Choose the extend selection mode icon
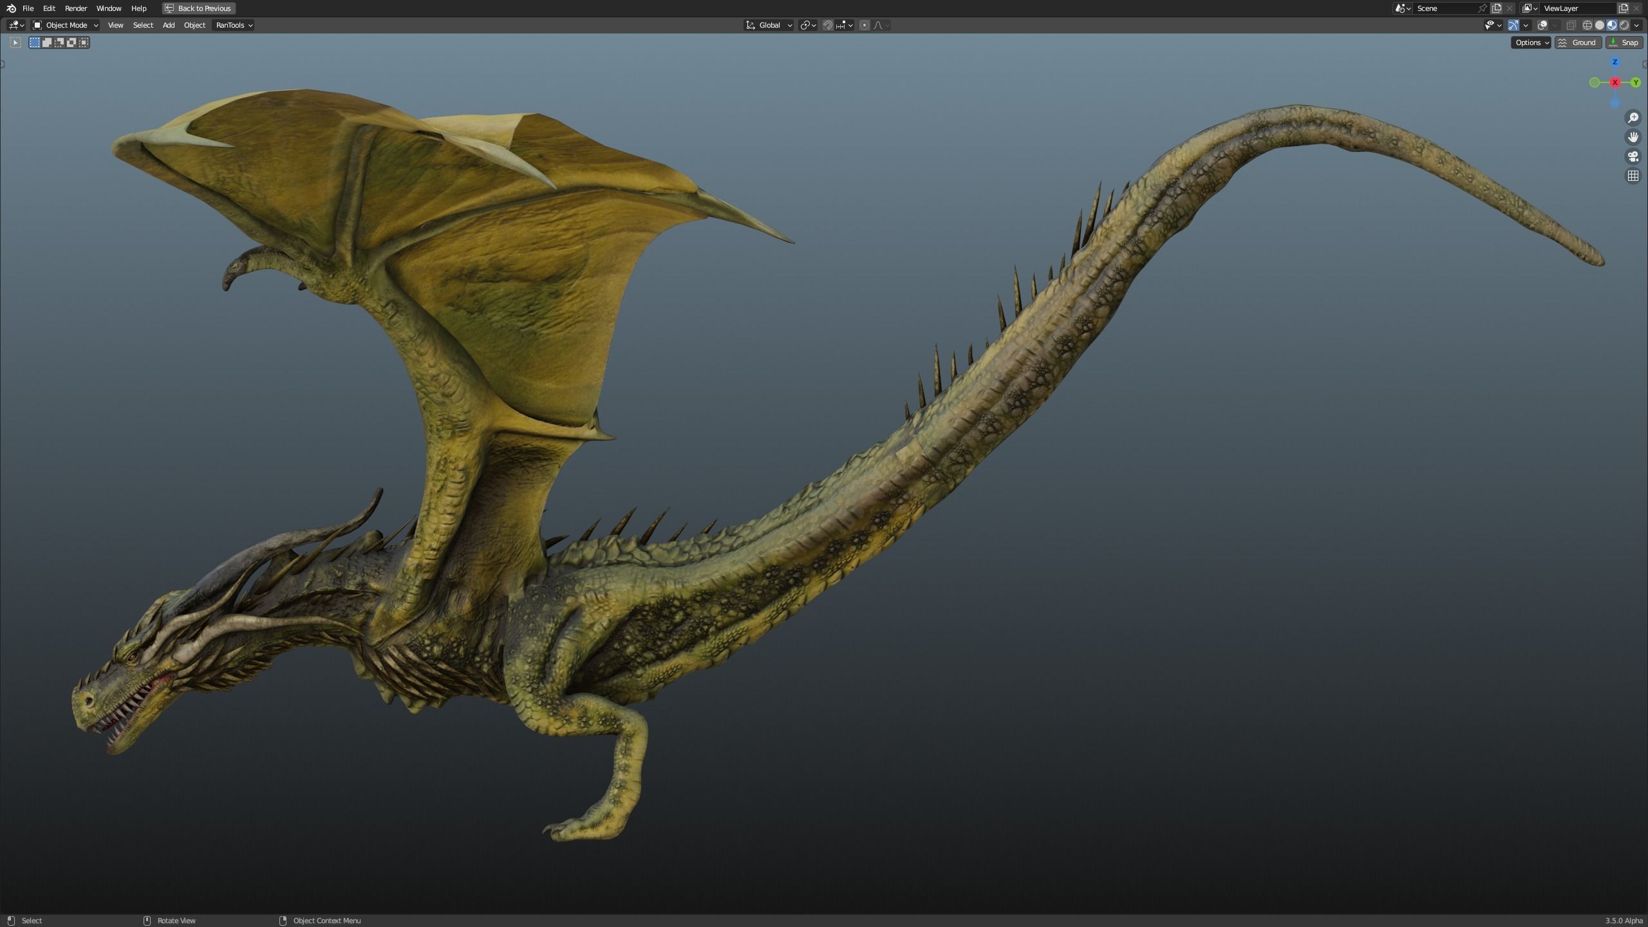 coord(47,42)
